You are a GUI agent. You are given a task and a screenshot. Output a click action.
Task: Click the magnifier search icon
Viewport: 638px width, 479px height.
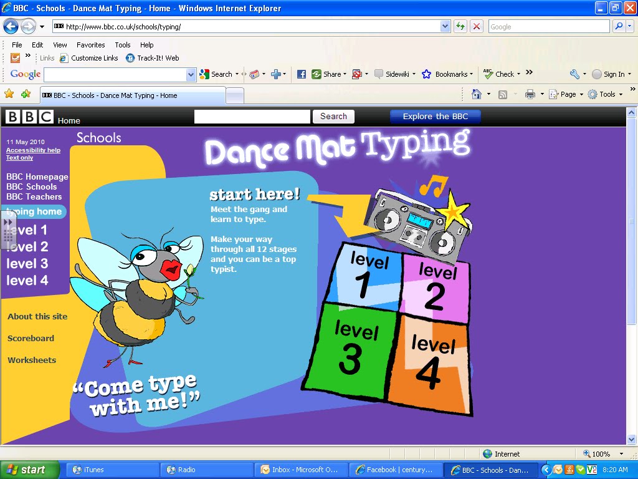coord(619,26)
